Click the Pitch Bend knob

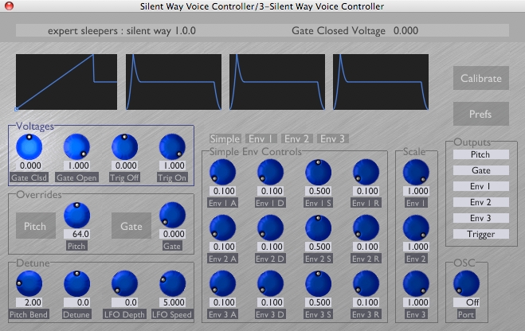point(29,283)
